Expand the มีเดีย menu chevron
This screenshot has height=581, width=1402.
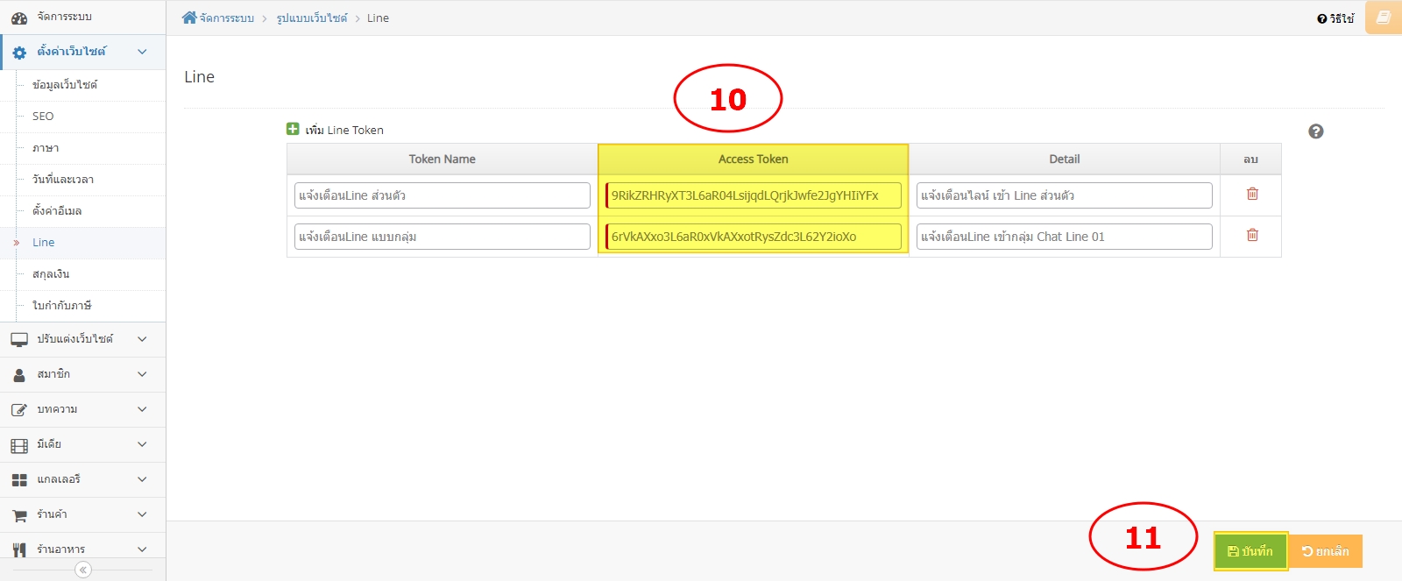(142, 444)
